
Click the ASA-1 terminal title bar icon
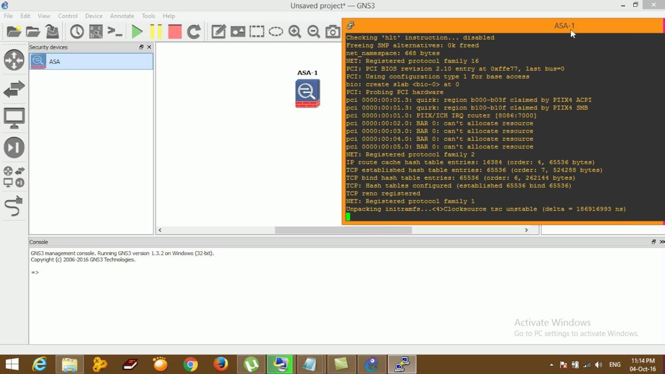[351, 25]
